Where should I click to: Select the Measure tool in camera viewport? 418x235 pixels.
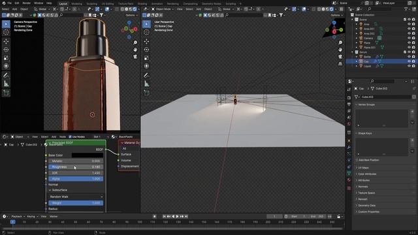coord(6,84)
